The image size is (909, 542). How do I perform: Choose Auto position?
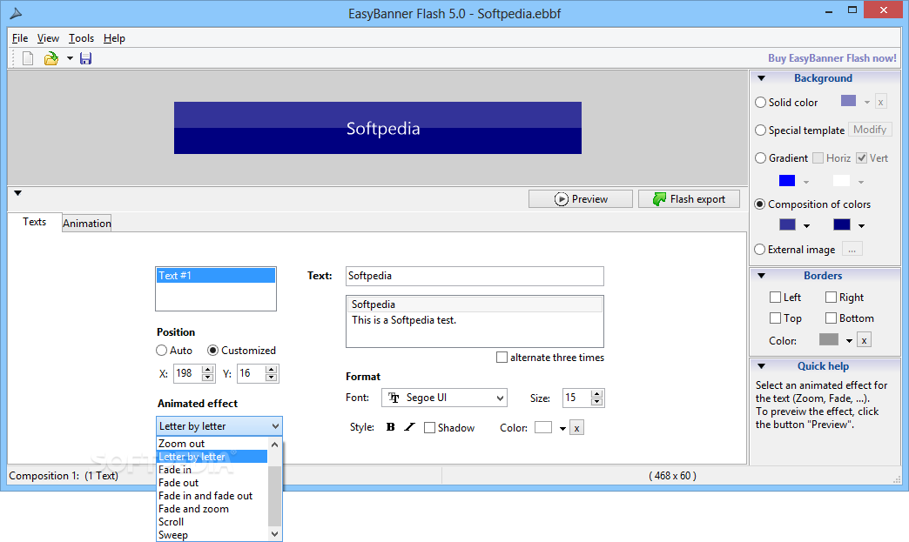point(162,351)
